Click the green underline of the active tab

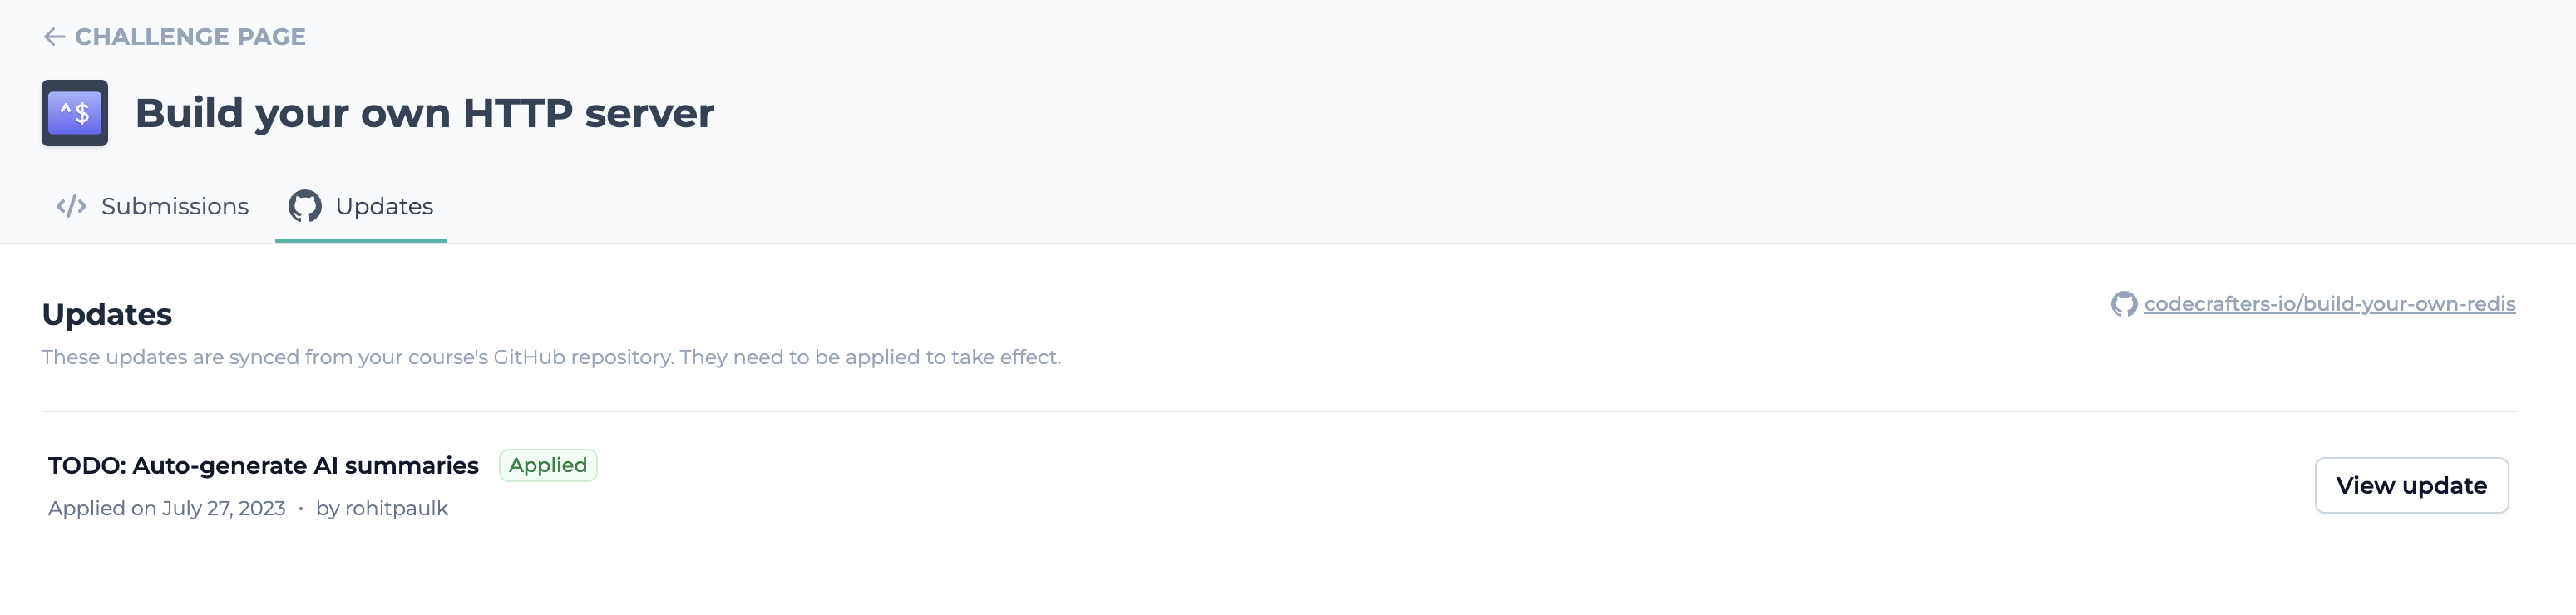pyautogui.click(x=360, y=241)
